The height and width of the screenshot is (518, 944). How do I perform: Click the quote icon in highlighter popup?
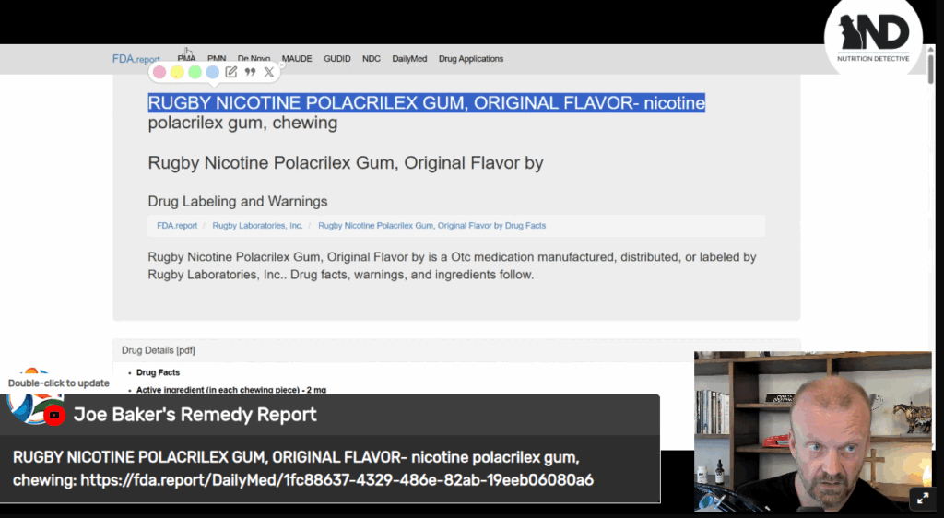pyautogui.click(x=251, y=72)
